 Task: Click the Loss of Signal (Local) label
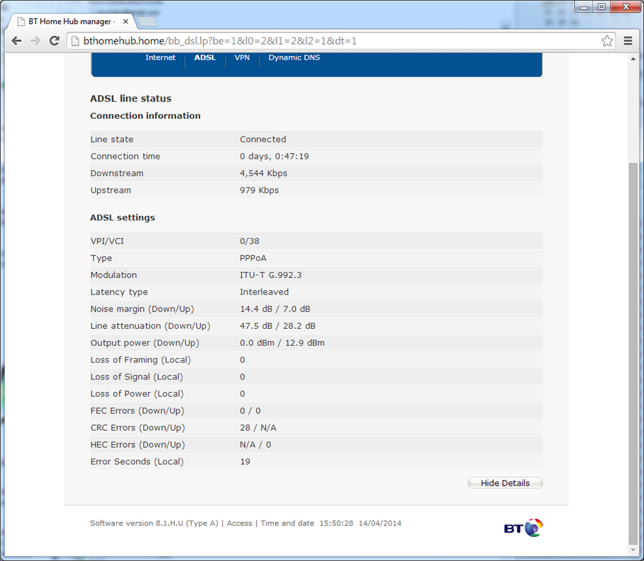click(x=136, y=377)
